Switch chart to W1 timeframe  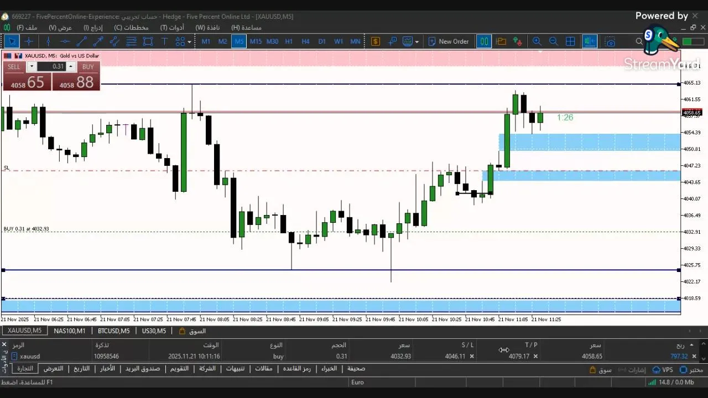339,41
